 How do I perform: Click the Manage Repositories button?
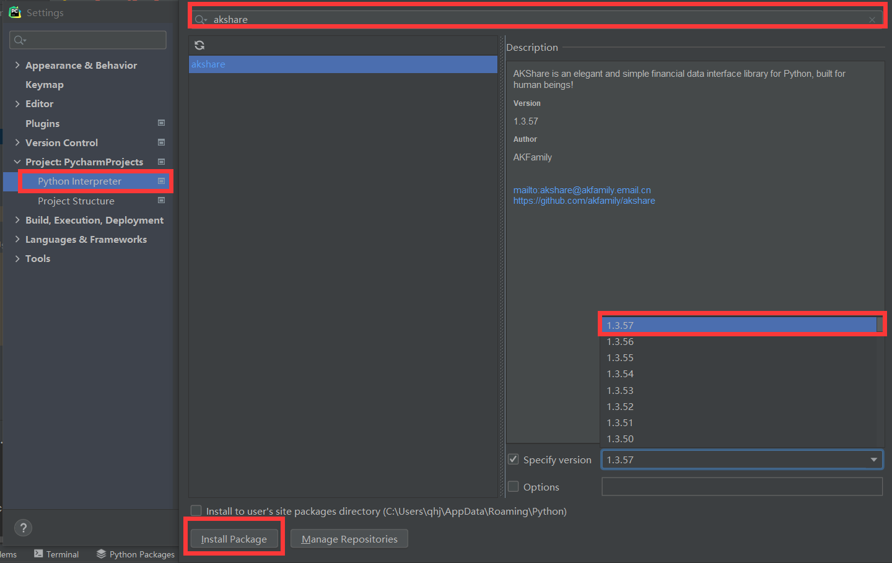point(349,539)
